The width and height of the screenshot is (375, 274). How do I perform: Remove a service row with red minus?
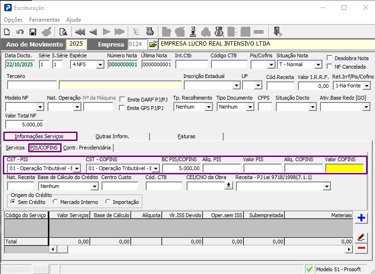361,248
